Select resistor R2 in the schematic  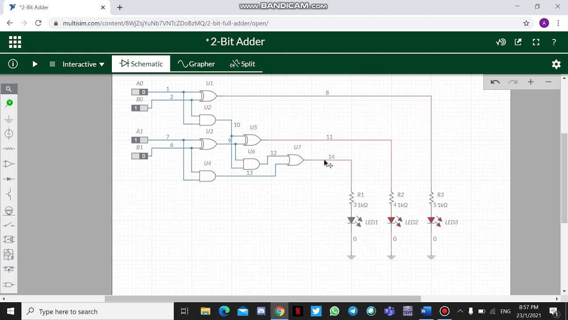pos(391,197)
